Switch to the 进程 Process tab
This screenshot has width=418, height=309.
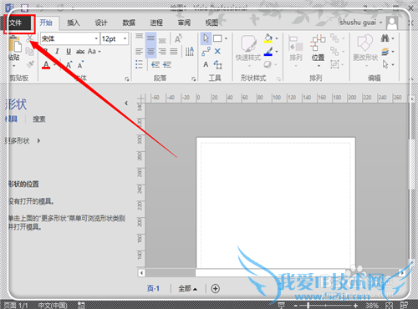[x=156, y=23]
